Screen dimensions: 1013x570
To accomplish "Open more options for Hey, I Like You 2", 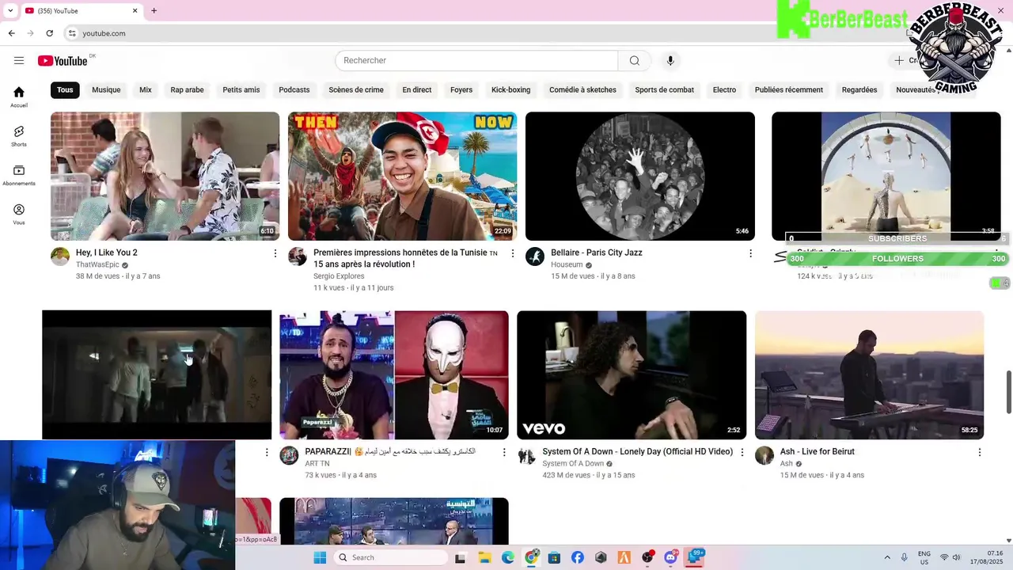I will pyautogui.click(x=275, y=253).
